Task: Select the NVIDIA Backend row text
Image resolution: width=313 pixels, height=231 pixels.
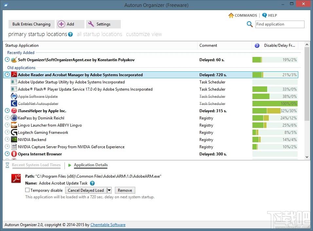Action: pyautogui.click(x=32, y=140)
